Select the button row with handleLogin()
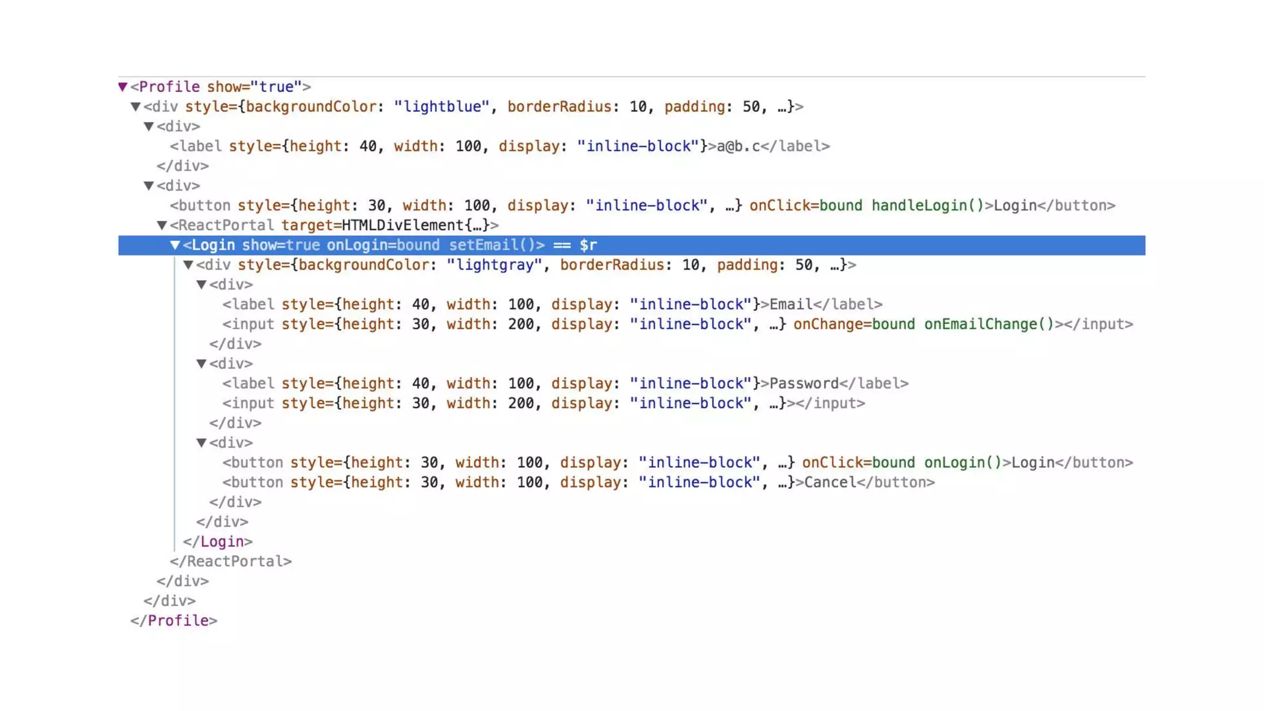This screenshot has width=1264, height=711. tap(642, 206)
